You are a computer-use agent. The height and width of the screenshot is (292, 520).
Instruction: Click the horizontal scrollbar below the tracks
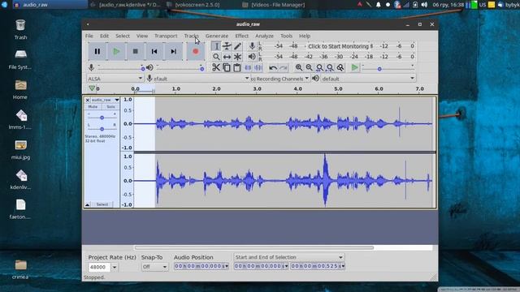click(x=254, y=247)
